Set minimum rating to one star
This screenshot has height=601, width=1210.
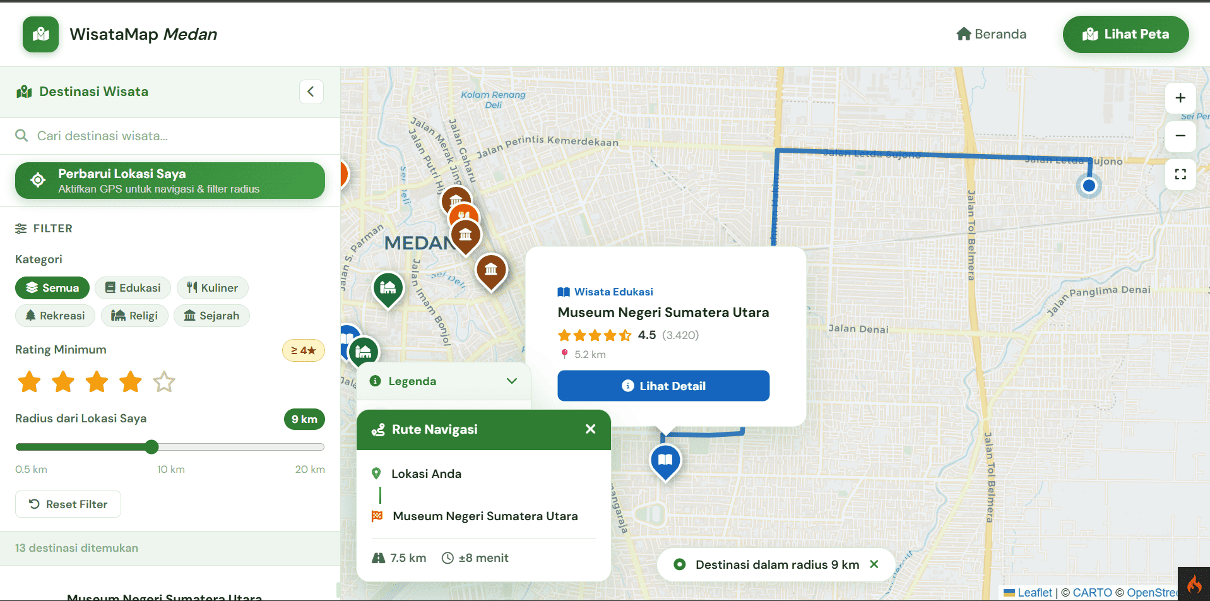click(29, 382)
